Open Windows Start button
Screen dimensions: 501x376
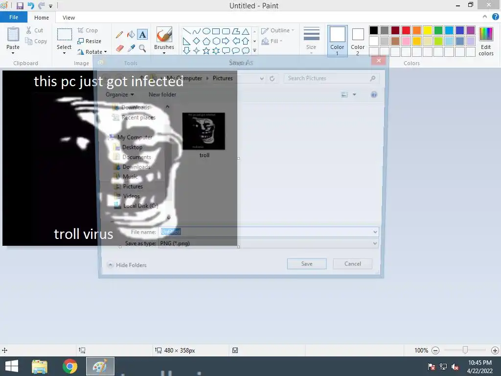[x=12, y=366]
